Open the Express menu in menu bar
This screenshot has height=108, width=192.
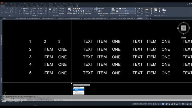coord(77,4)
